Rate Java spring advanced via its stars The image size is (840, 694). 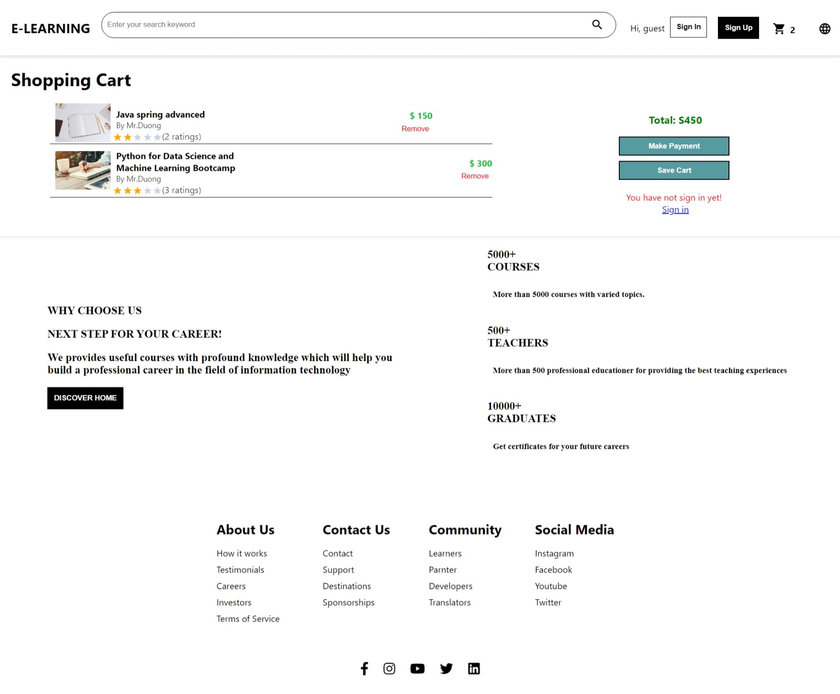click(136, 137)
